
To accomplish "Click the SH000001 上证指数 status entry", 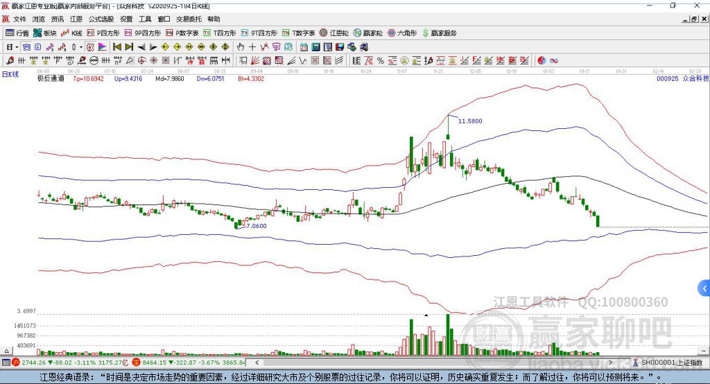I will pos(668,363).
